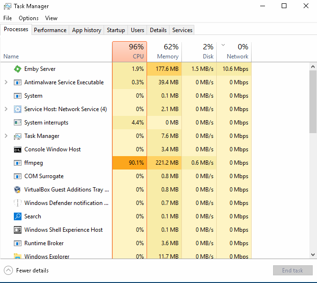
Task: Expand Service Host: Network Service group
Action: (6, 109)
